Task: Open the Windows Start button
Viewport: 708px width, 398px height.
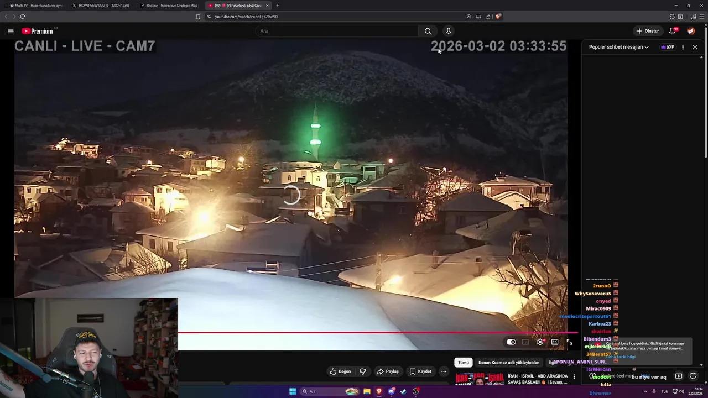Action: 293,391
